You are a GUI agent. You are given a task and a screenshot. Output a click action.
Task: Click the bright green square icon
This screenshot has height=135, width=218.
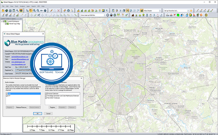[x=178, y=15]
